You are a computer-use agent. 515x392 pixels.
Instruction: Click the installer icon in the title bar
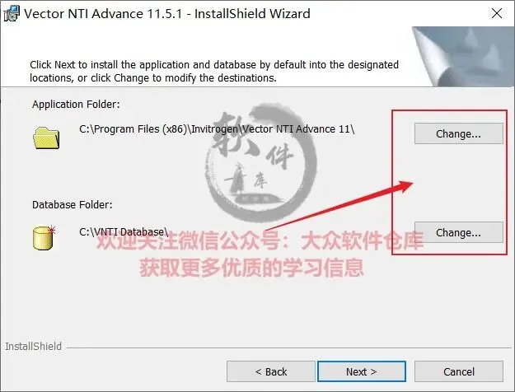click(x=12, y=14)
